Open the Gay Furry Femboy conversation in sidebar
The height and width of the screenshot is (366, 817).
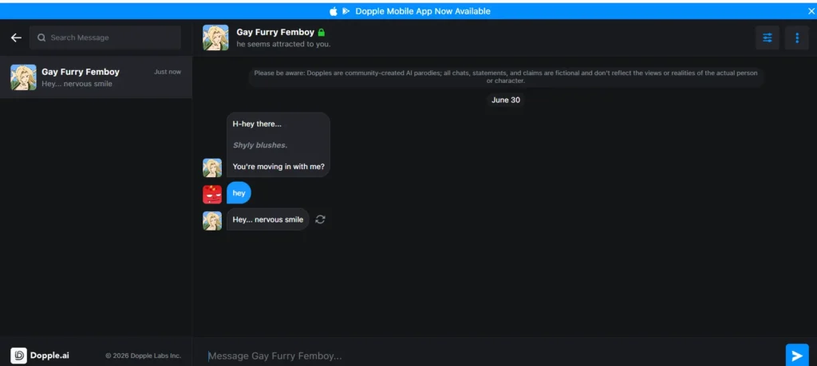96,77
